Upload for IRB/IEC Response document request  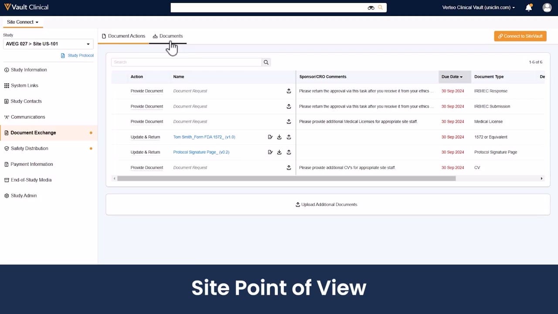[289, 91]
